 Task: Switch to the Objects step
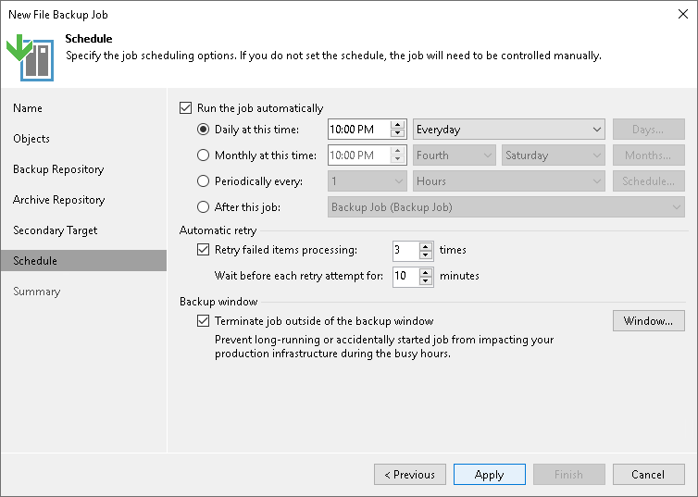coord(31,139)
